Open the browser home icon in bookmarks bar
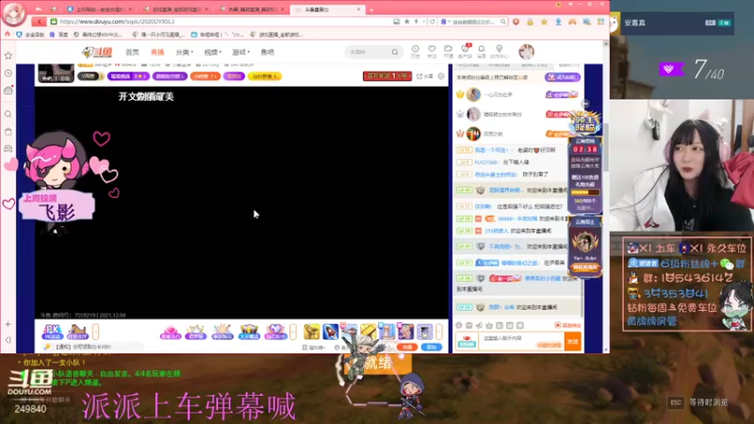The height and width of the screenshot is (424, 754). click(x=8, y=34)
